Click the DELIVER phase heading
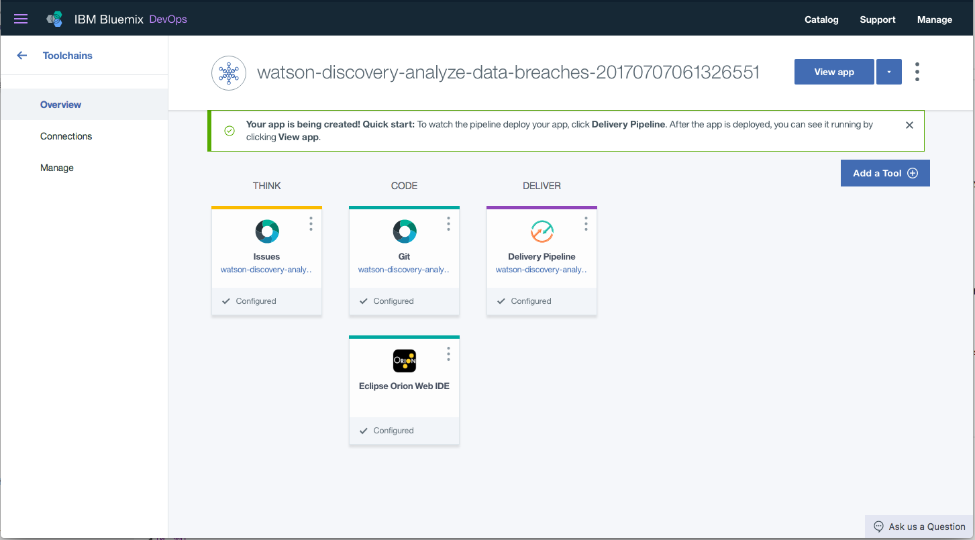Screen dimensions: 975x540 tap(542, 186)
